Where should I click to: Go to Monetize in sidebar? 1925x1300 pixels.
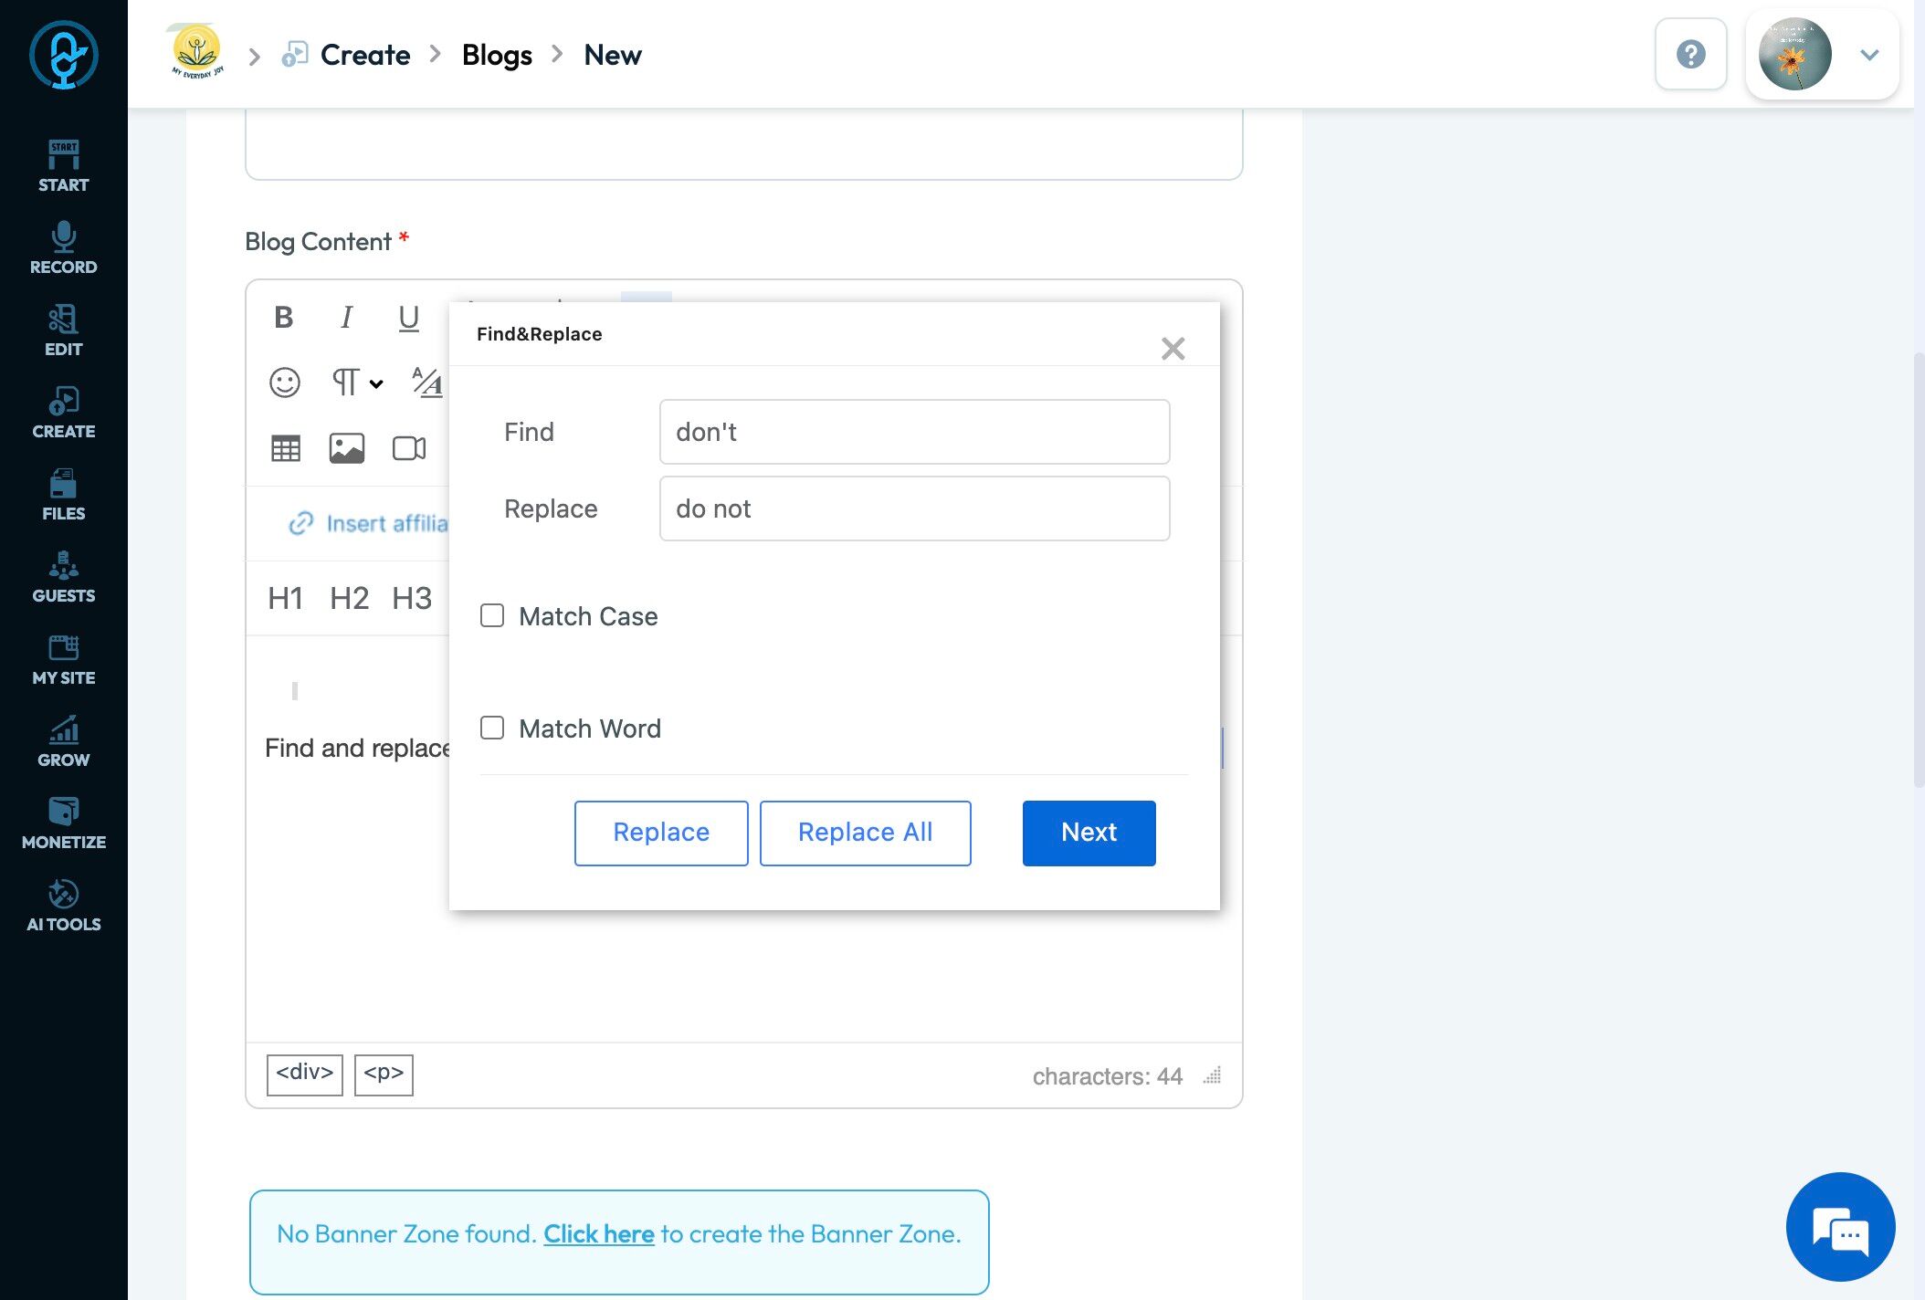click(x=63, y=823)
